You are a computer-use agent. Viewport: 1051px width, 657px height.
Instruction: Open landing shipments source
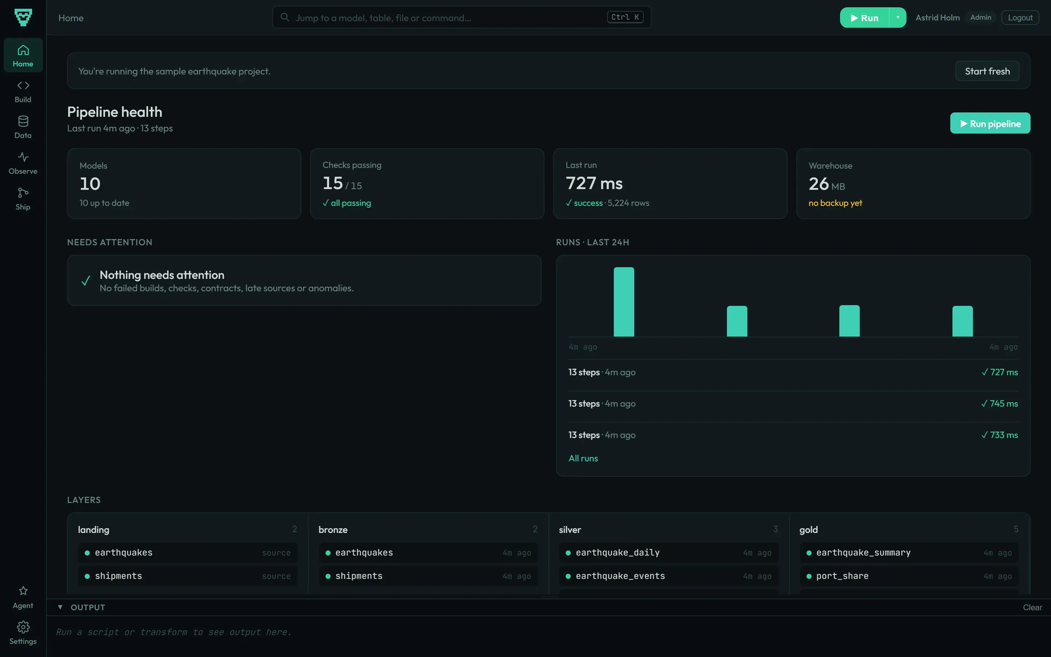pyautogui.click(x=188, y=576)
